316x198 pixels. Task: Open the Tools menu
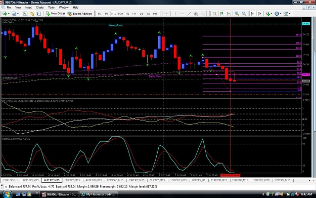tap(51, 7)
